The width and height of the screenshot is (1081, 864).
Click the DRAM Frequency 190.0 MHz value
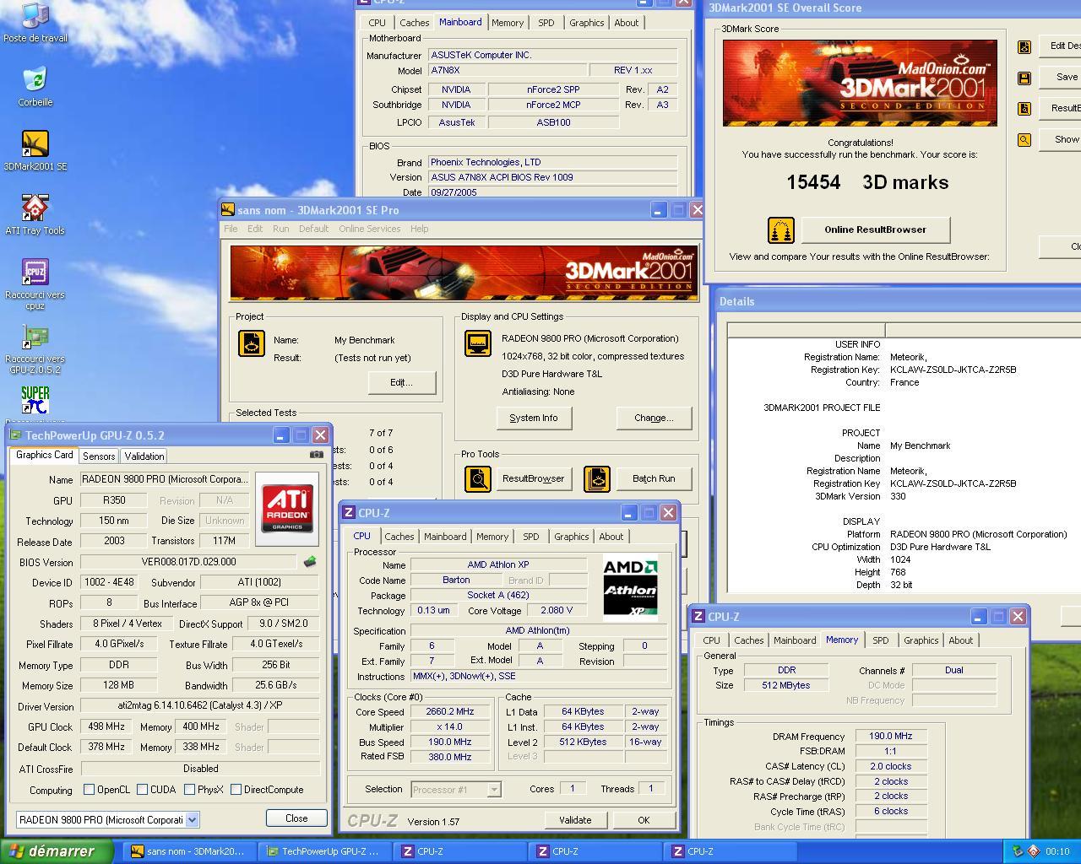[x=890, y=737]
